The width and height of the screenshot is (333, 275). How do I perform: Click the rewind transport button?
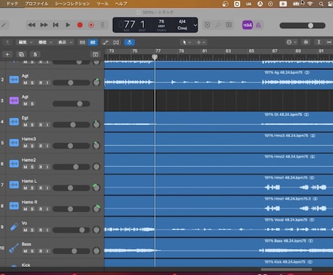[32, 25]
